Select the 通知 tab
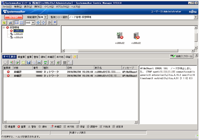This screenshot has height=140, width=199. (43, 57)
